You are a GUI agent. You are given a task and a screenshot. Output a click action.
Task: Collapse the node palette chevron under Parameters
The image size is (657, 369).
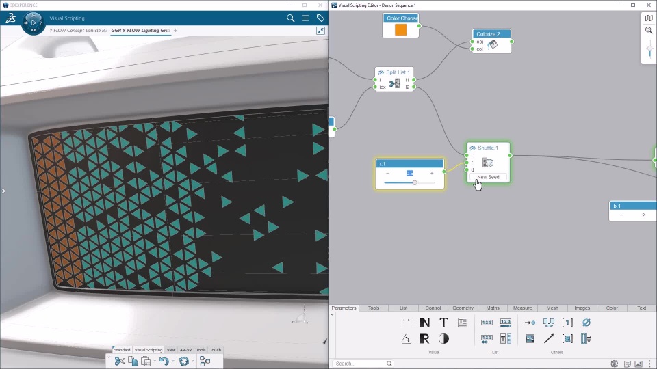333,314
